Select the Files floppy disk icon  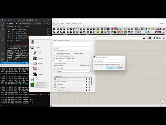coord(33,80)
